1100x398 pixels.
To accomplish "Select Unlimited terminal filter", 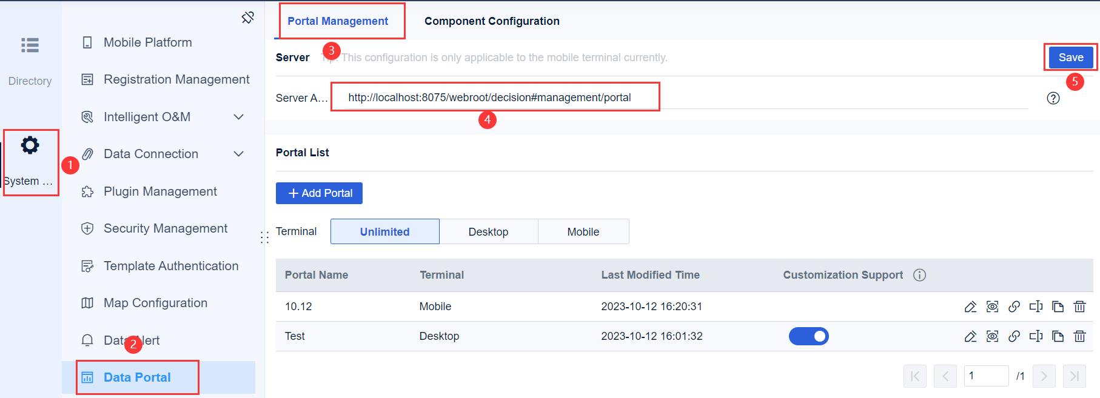I will tap(384, 231).
